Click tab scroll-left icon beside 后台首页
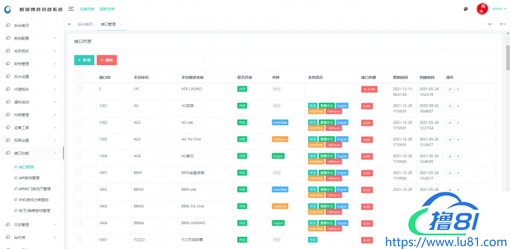The image size is (510, 249). click(69, 24)
